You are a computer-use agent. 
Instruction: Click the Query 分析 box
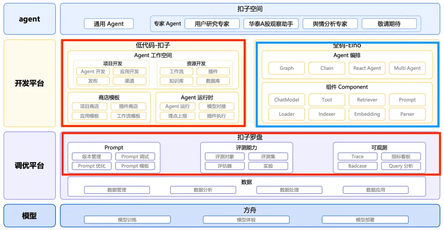click(401, 166)
